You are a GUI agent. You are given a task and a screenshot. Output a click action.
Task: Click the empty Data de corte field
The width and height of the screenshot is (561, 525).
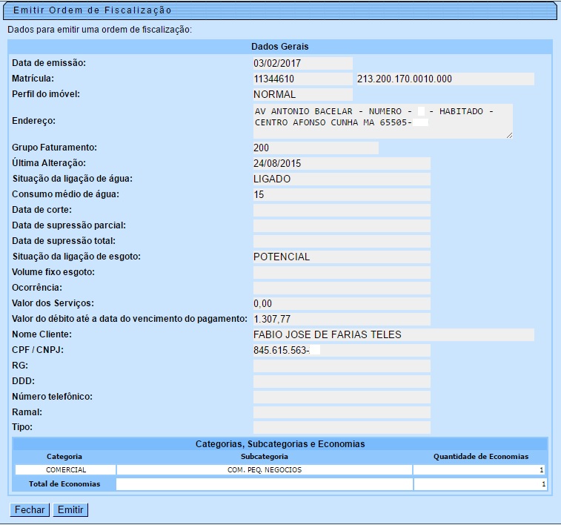pyautogui.click(x=341, y=210)
